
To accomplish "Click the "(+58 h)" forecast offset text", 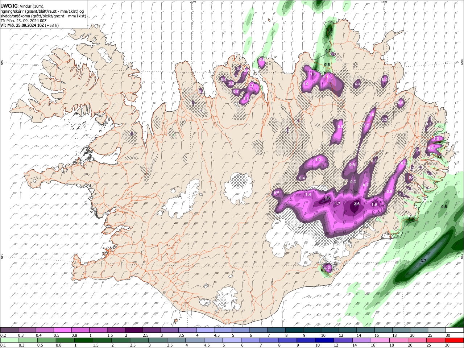I will 52,25.
